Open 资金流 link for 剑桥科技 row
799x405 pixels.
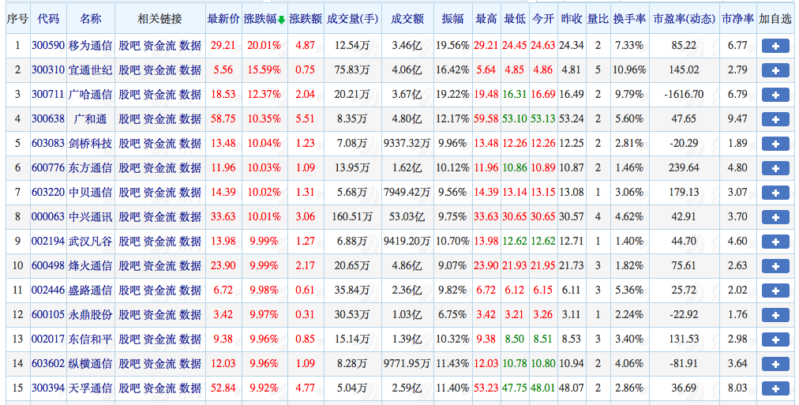(159, 144)
